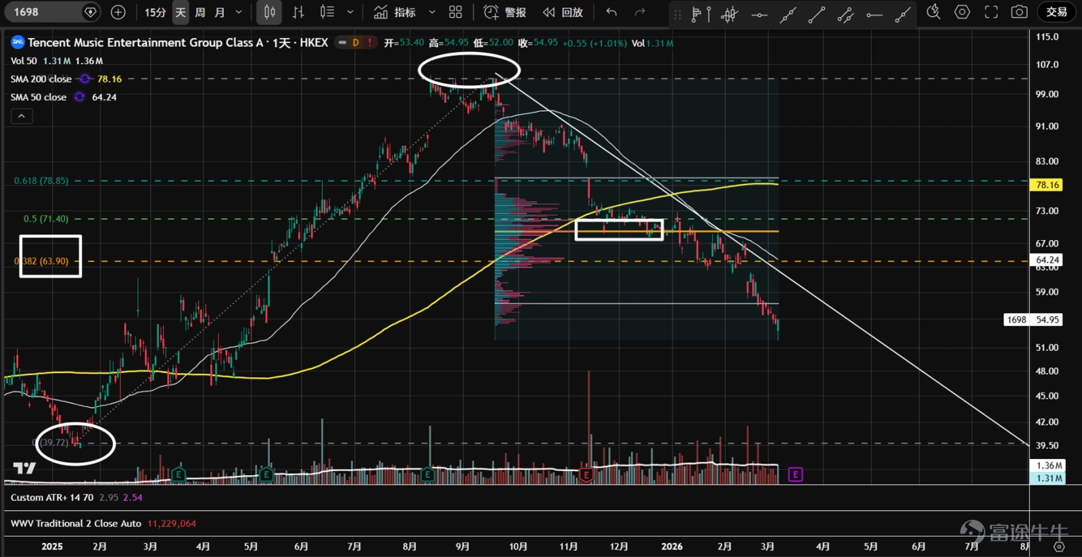Select the Vol 50 indicator legend
1082x557 pixels.
point(24,61)
